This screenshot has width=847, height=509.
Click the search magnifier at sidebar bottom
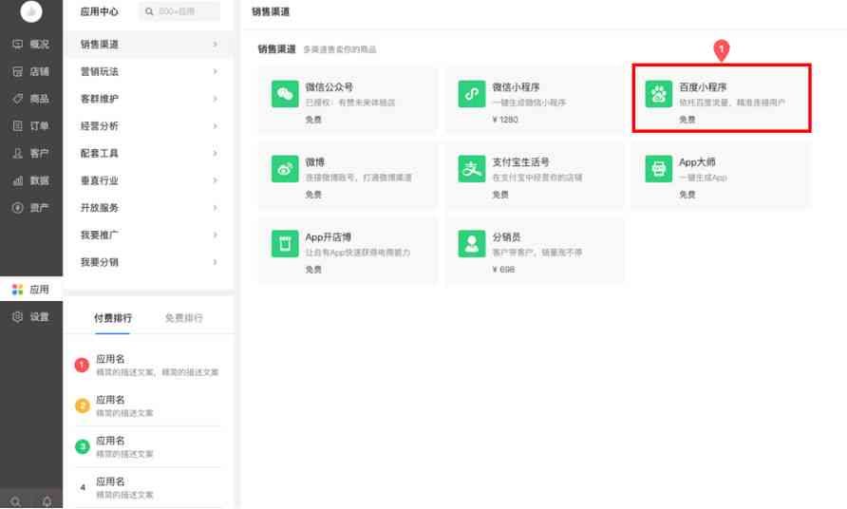15,501
